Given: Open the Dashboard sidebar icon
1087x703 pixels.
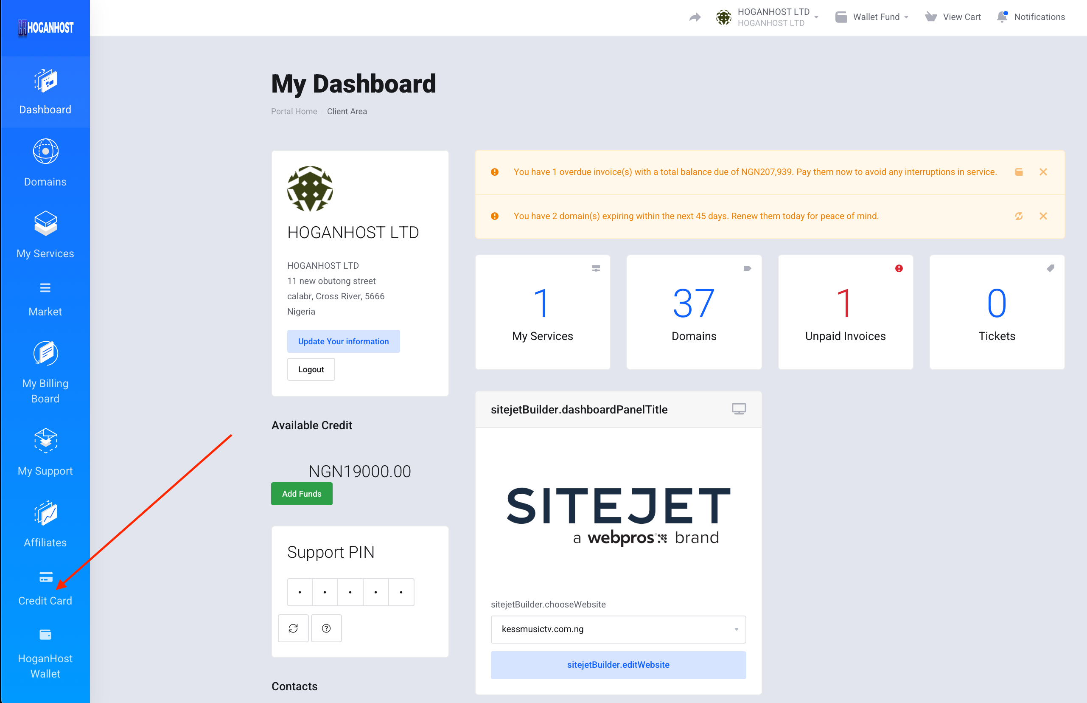Looking at the screenshot, I should coord(45,81).
